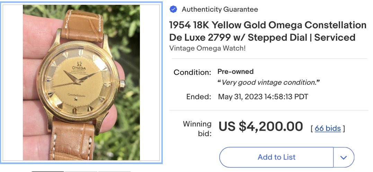Click the Condition label

192,72
